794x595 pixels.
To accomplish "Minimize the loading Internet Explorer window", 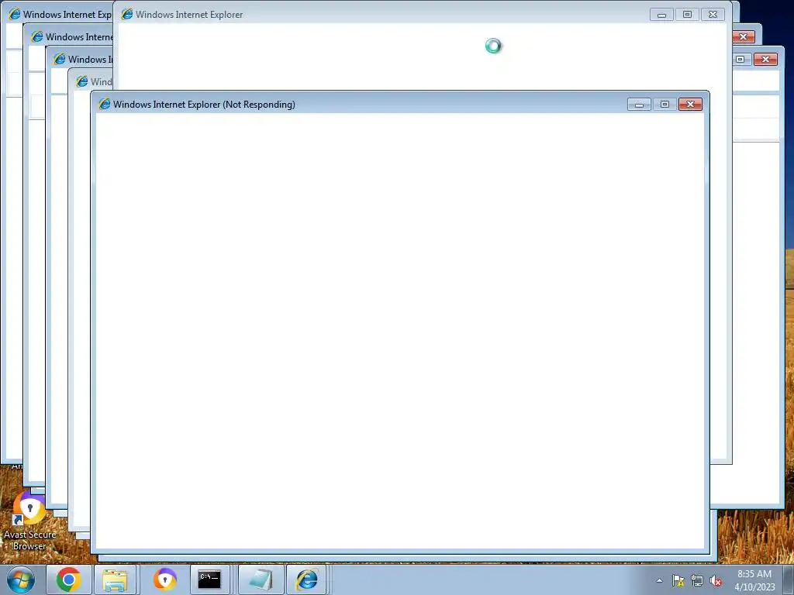I will tap(661, 15).
